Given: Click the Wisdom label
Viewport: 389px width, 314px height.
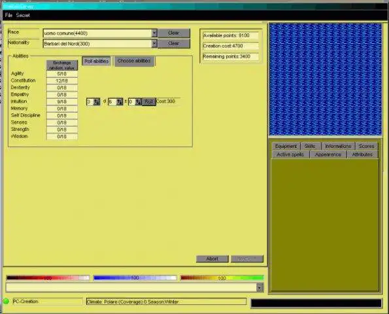Looking at the screenshot, I should pyautogui.click(x=20, y=136).
